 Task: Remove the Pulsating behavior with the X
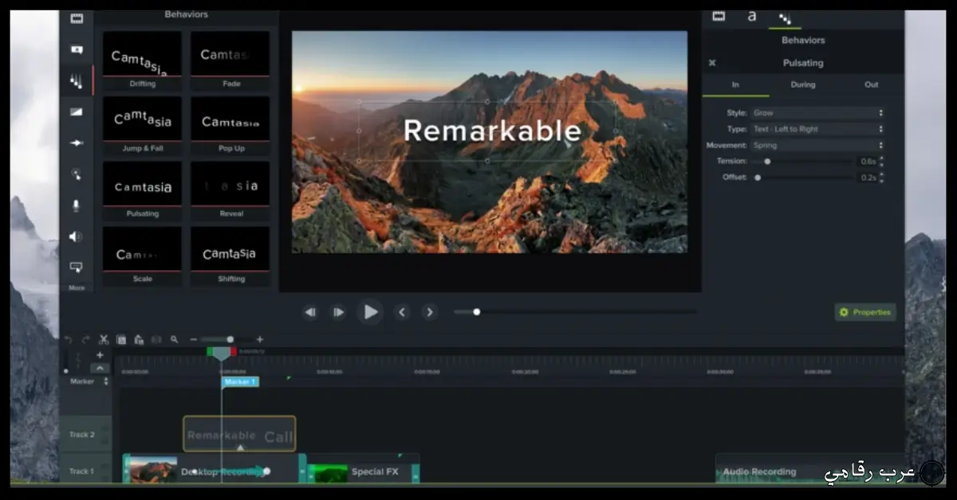point(712,63)
